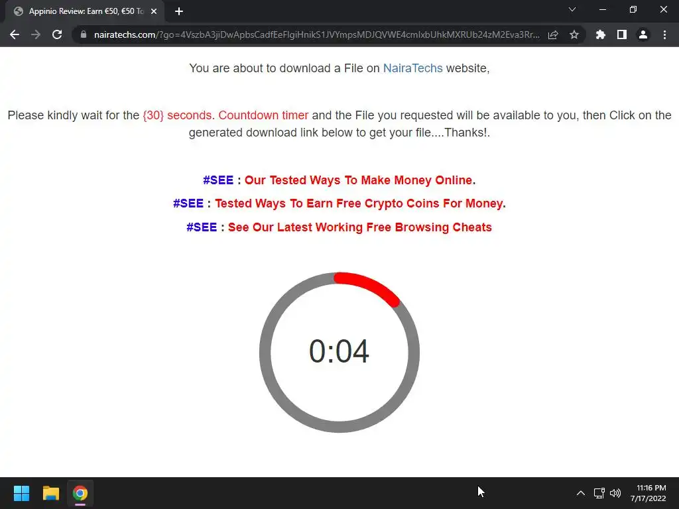The image size is (679, 509).
Task: Open the network status tray icon
Action: pyautogui.click(x=599, y=493)
